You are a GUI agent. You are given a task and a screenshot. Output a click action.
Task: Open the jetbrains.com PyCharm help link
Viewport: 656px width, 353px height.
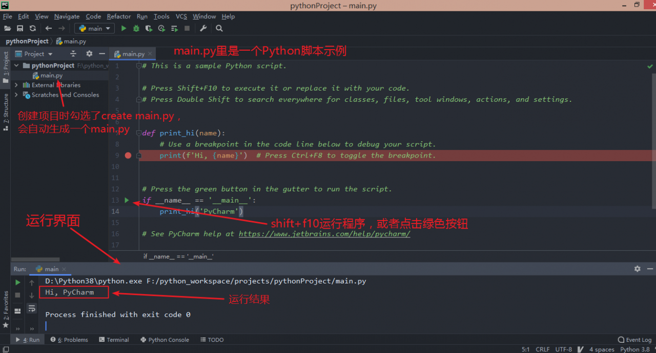pos(324,234)
